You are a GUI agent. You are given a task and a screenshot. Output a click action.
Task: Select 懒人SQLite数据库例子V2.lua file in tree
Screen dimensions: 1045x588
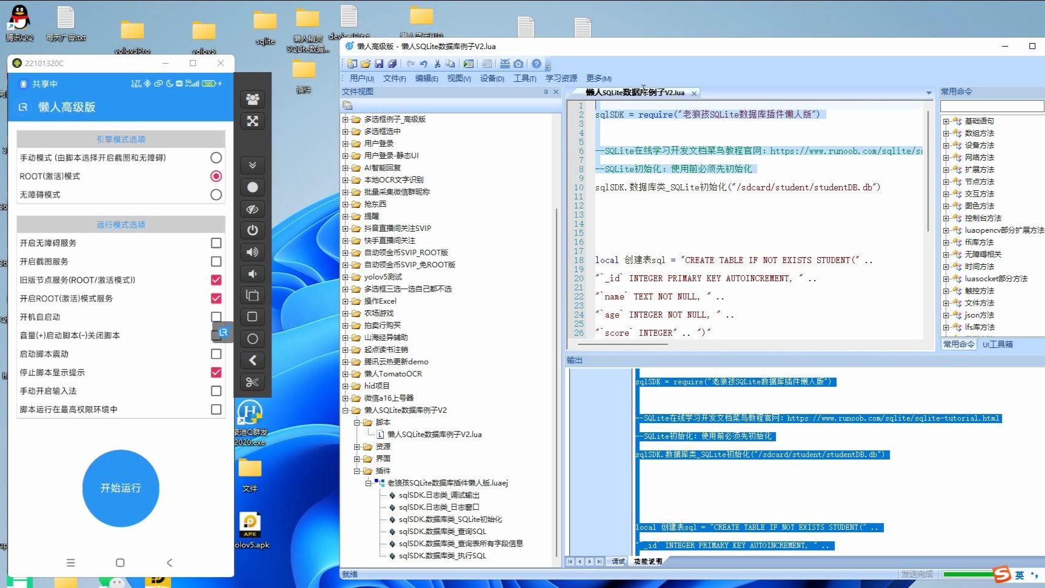(434, 435)
